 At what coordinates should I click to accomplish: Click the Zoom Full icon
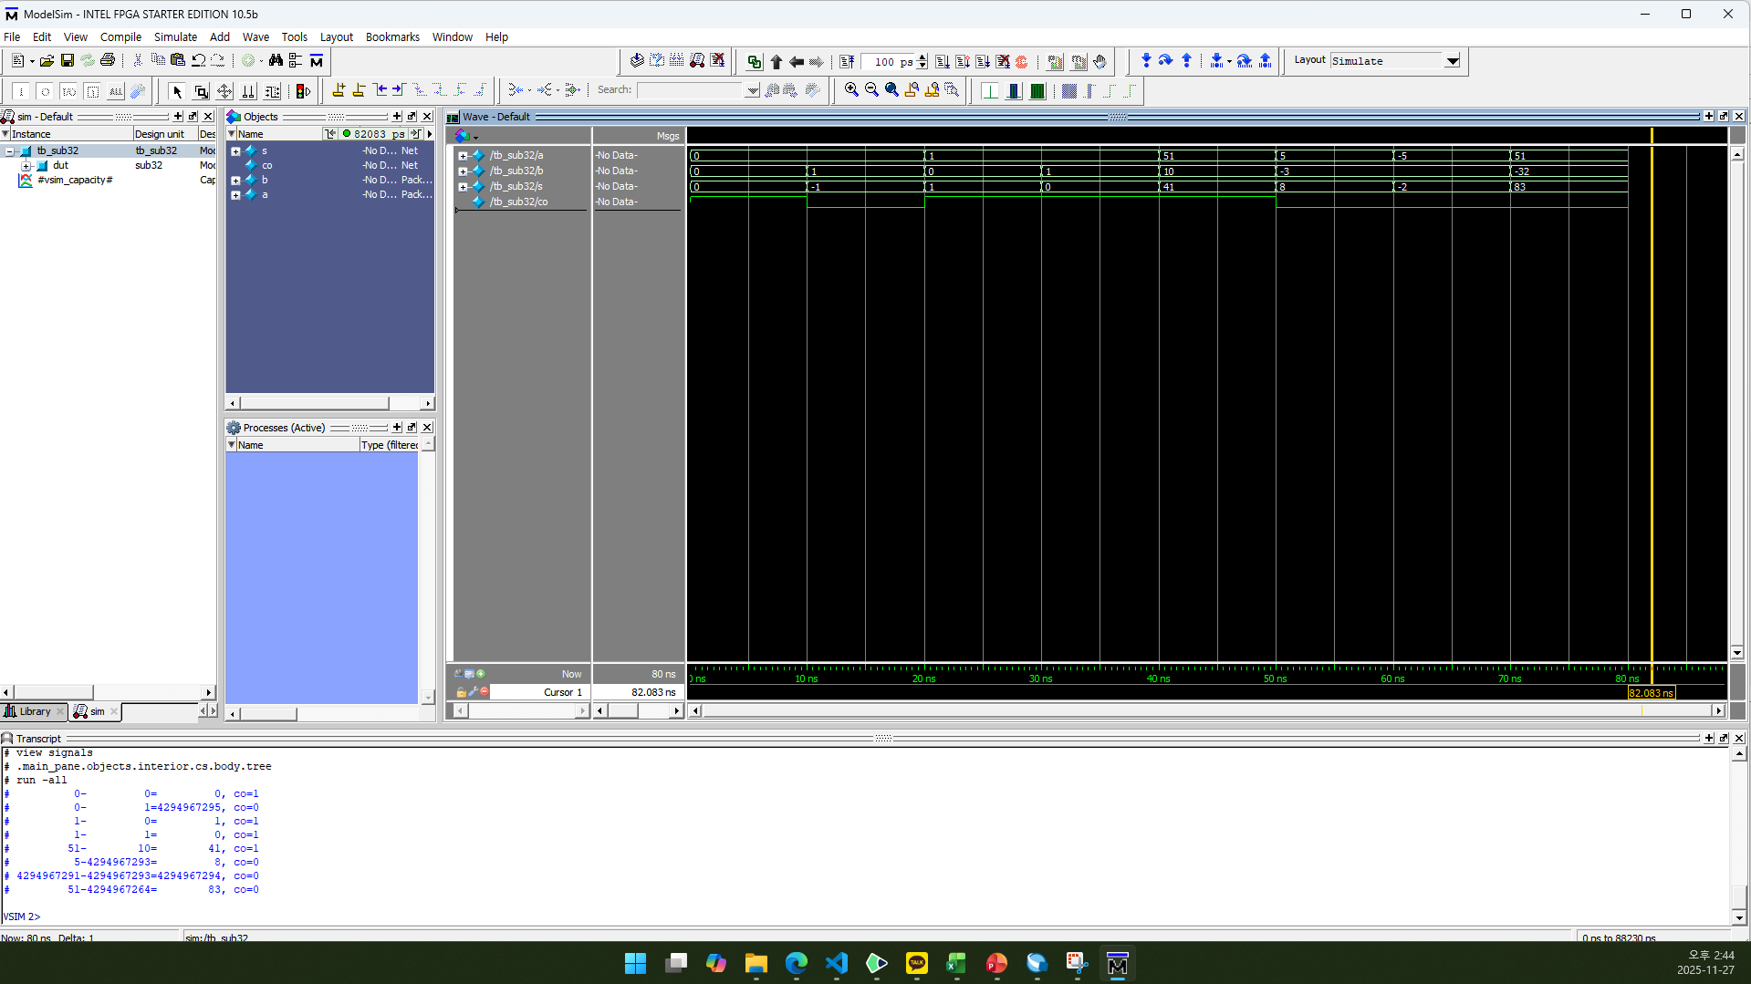(x=890, y=90)
